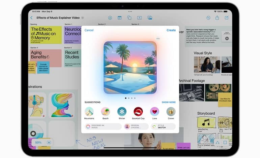Viewport: 260px width, 158px height.
Task: Go back using the blue back chevron
Action: click(x=31, y=18)
